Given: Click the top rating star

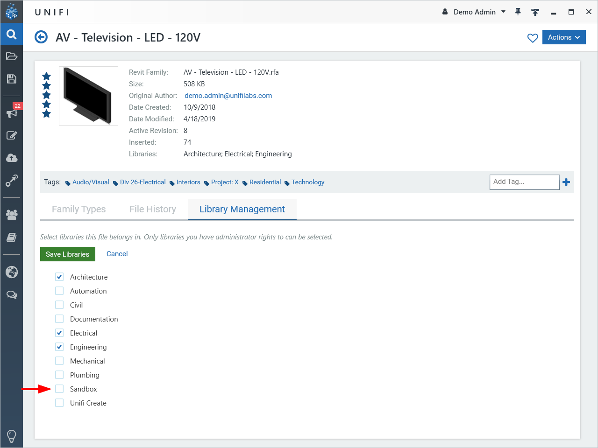Looking at the screenshot, I should [46, 76].
